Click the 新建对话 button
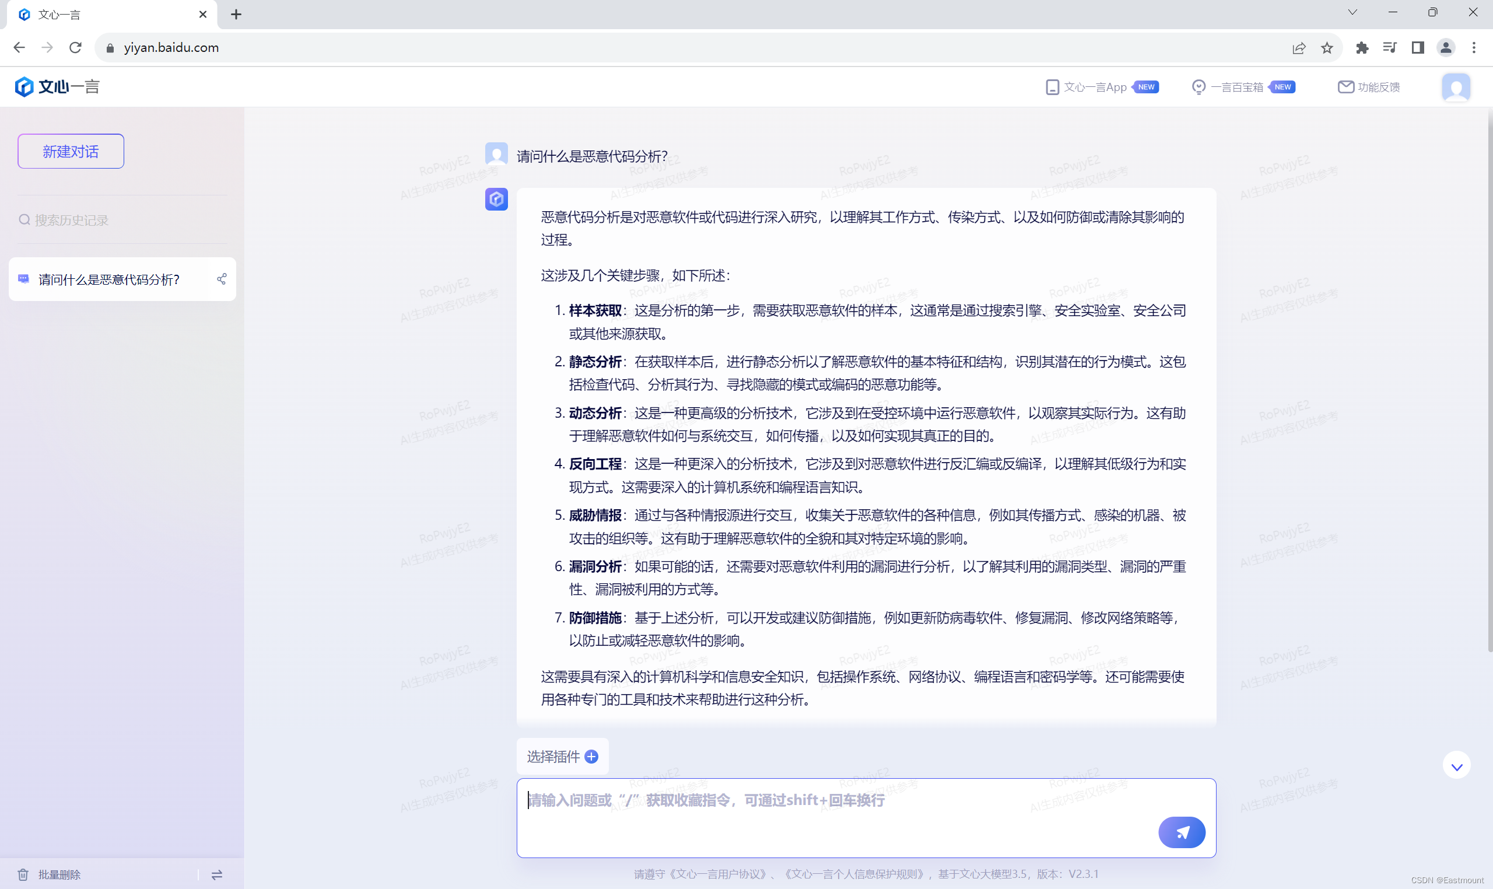 pos(71,152)
